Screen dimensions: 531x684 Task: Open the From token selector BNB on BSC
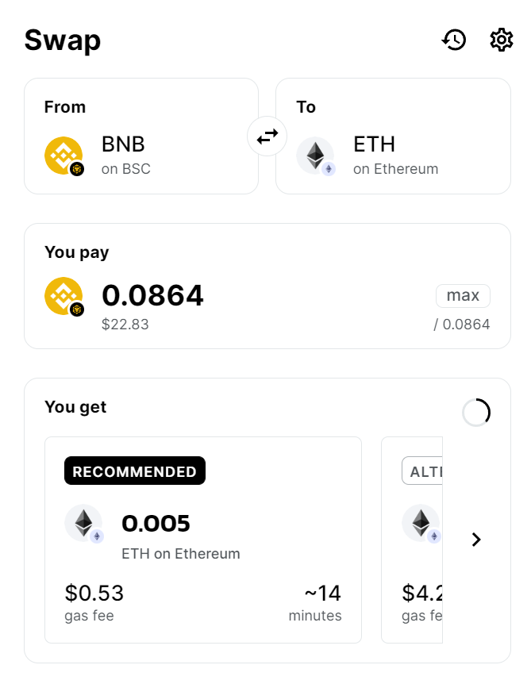point(141,136)
